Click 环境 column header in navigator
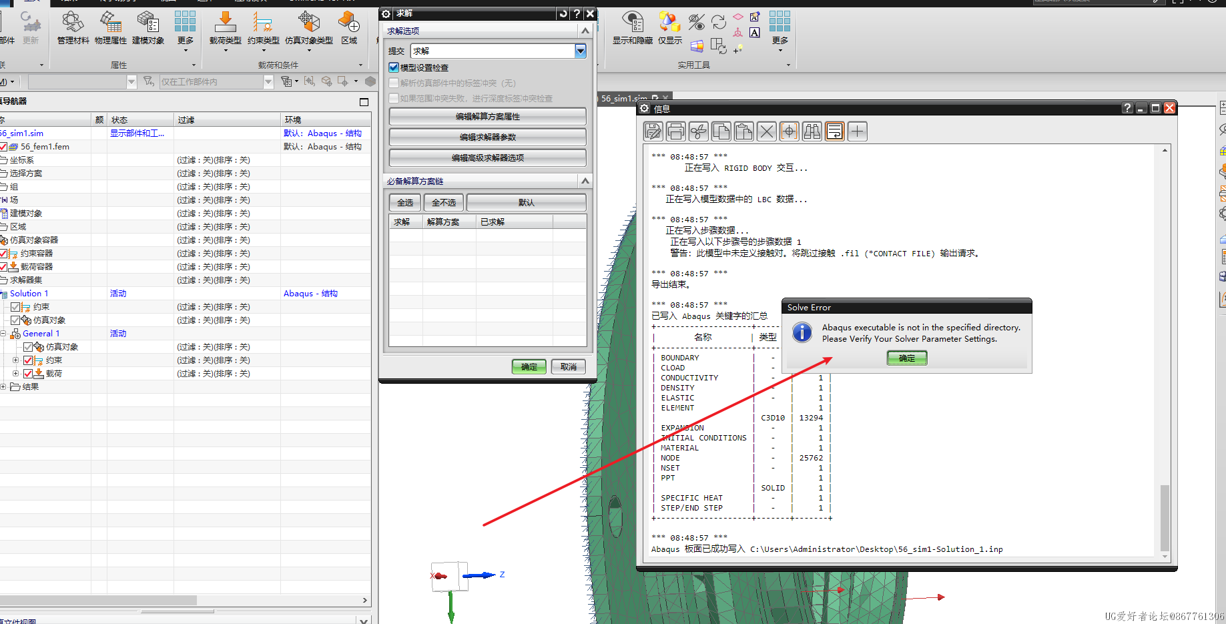This screenshot has width=1226, height=624. point(326,119)
